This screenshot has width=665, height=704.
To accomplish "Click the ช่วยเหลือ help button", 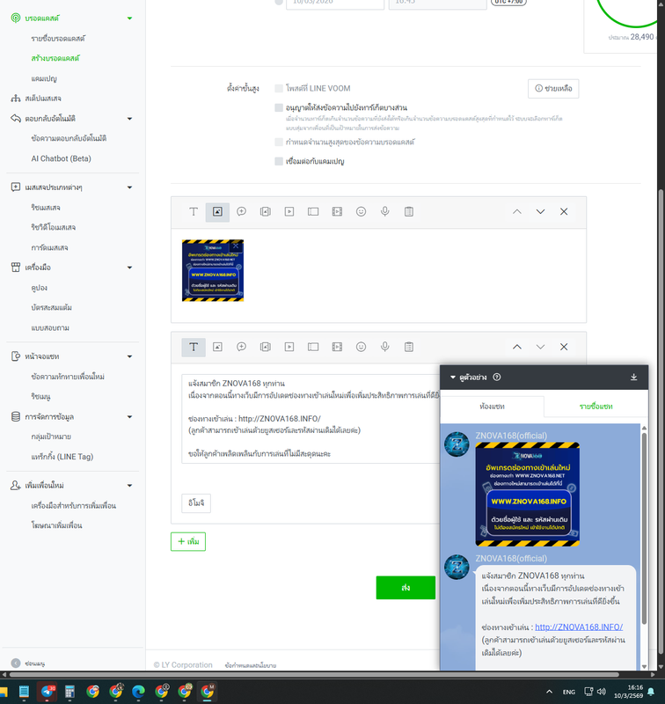I will (x=553, y=89).
